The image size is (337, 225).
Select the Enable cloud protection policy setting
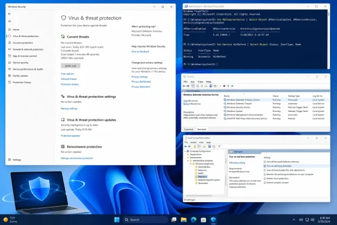tap(276, 179)
